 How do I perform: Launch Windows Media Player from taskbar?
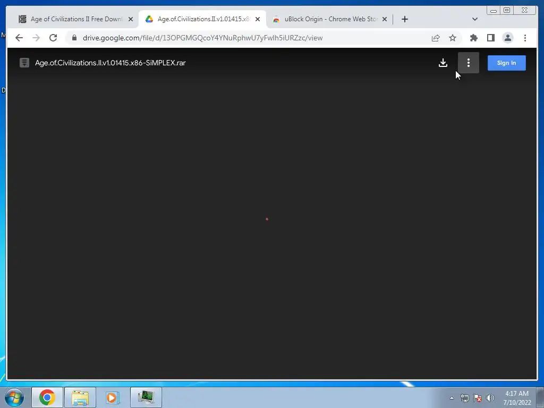113,397
